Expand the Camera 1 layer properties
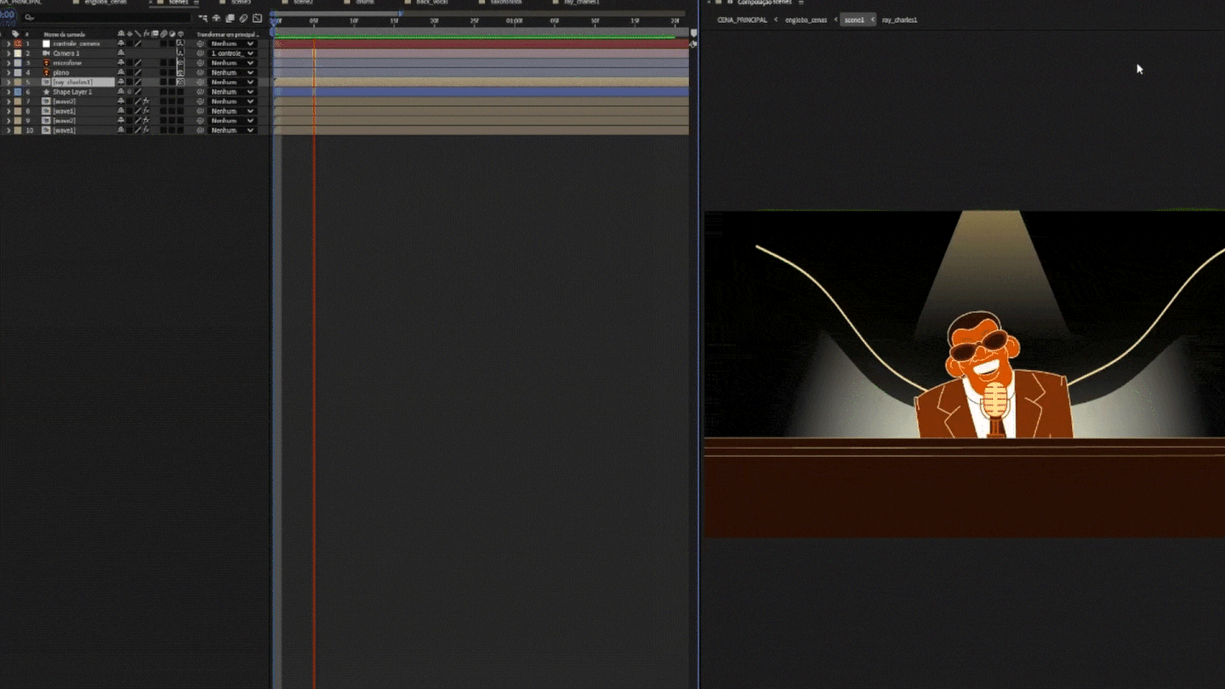1225x689 pixels. point(9,54)
